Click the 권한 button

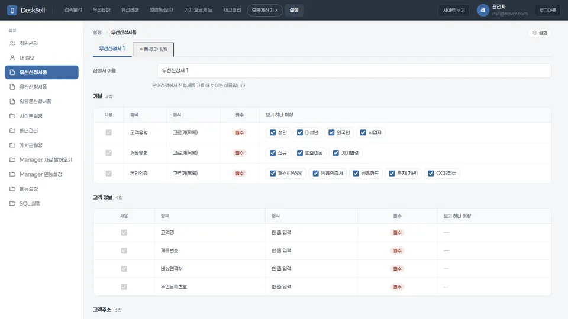(x=540, y=33)
